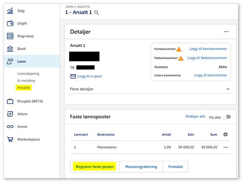Select Lønnskjøring in the Lønn submenu

(28, 74)
